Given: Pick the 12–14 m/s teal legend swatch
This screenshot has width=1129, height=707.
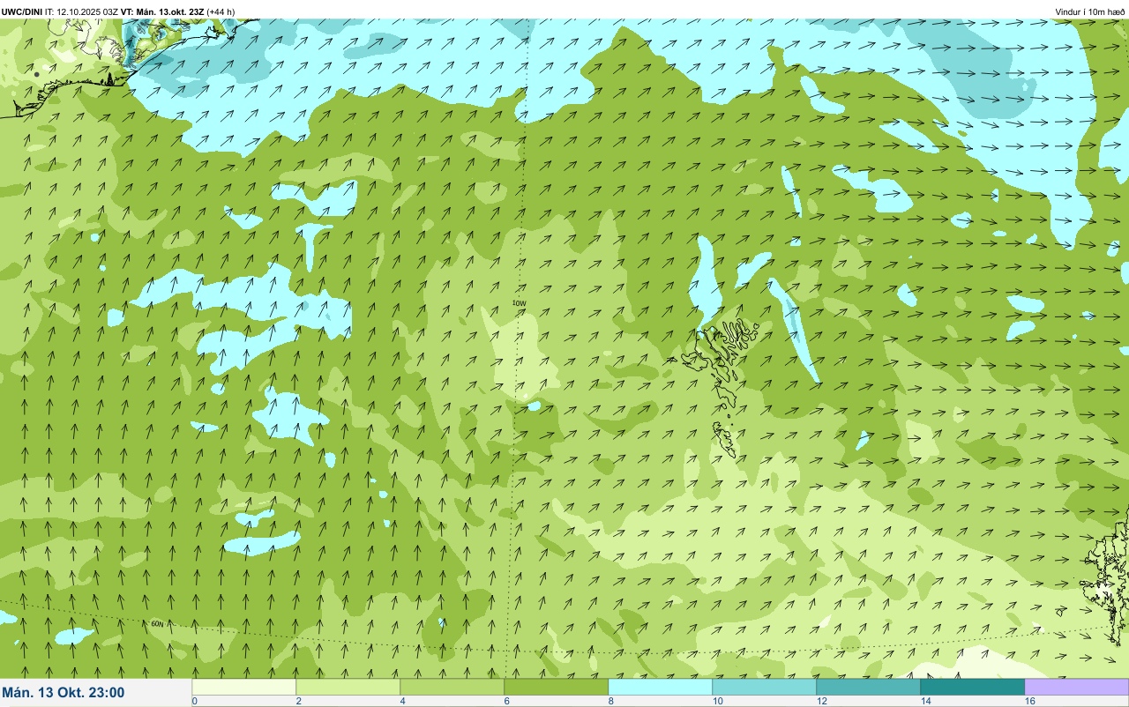Looking at the screenshot, I should [x=869, y=687].
